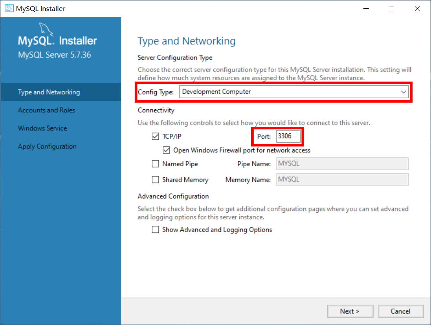Close the MySQL Installer window
This screenshot has height=325, width=431.
pos(417,9)
